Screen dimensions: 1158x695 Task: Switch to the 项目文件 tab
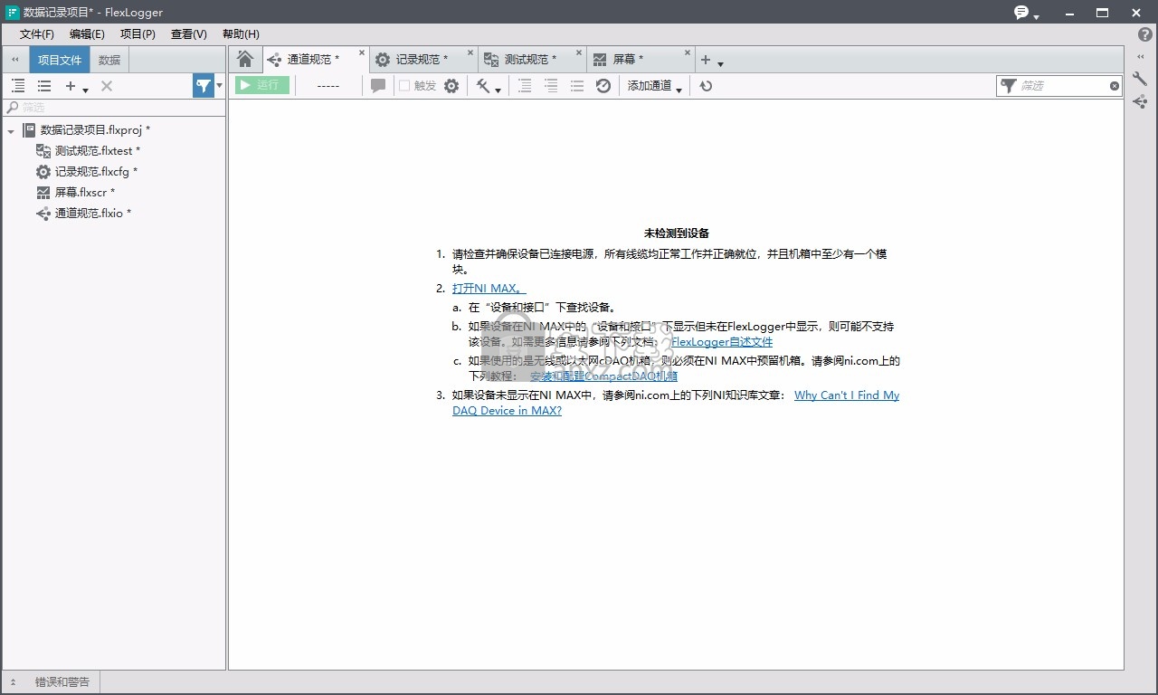(60, 60)
